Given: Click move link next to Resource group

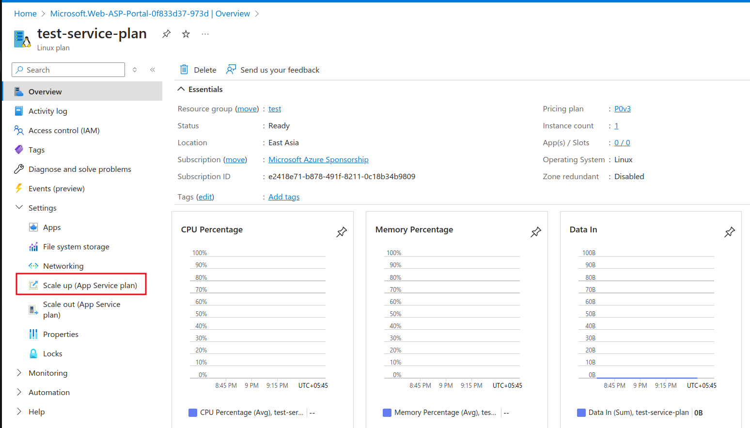Looking at the screenshot, I should tap(247, 109).
